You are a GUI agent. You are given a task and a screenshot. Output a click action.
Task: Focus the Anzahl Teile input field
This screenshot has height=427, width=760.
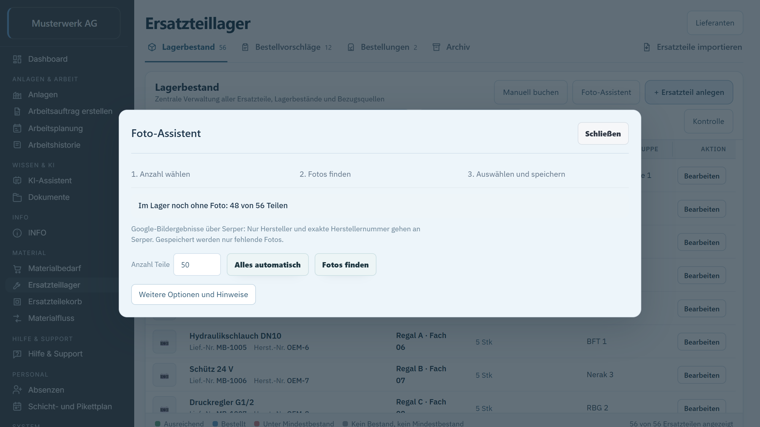click(x=197, y=265)
